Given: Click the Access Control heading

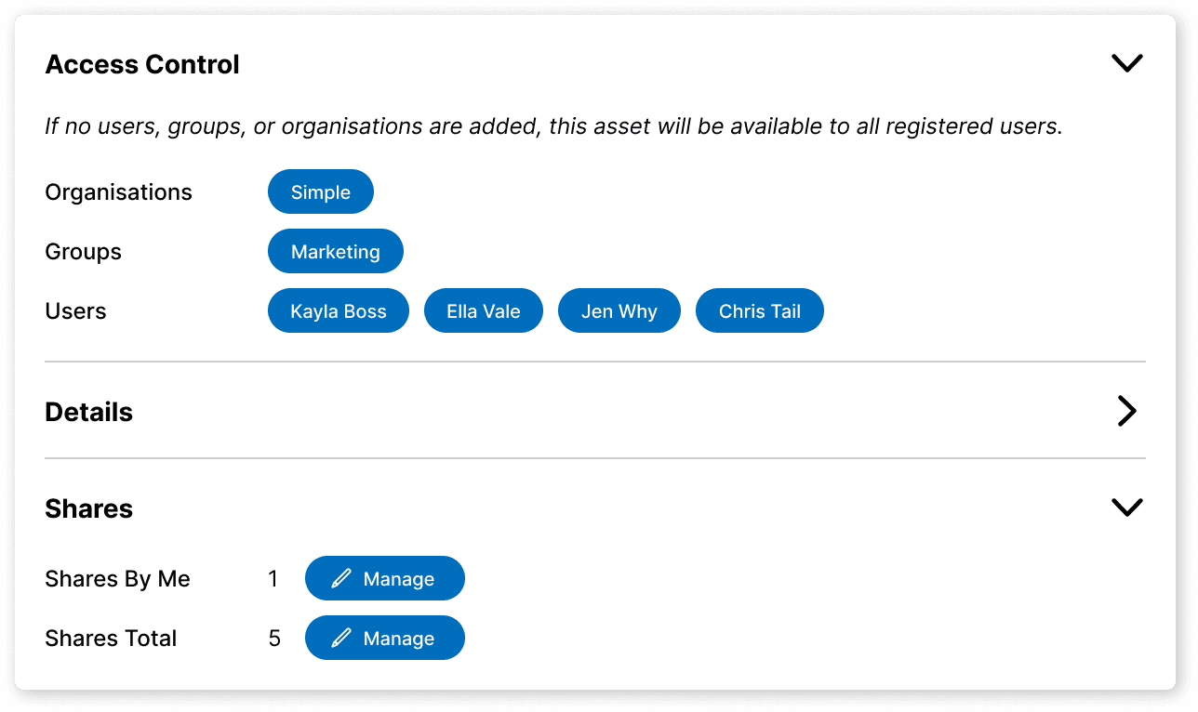Looking at the screenshot, I should tap(142, 63).
